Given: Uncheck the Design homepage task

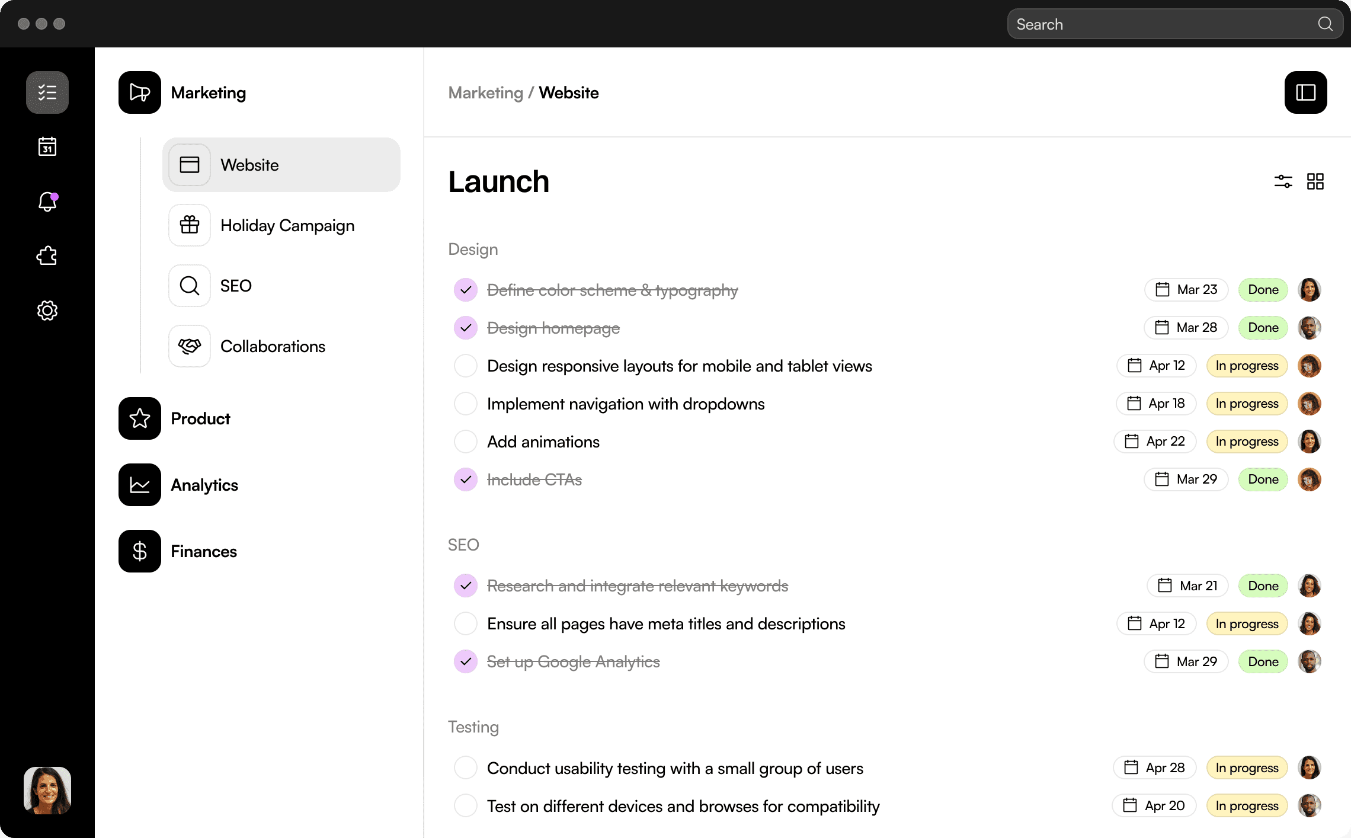Looking at the screenshot, I should click(x=466, y=328).
